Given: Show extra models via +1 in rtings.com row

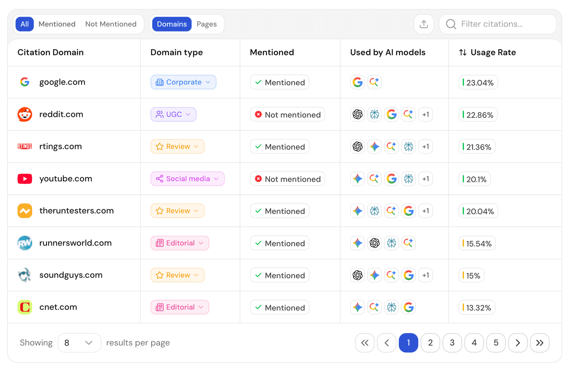Looking at the screenshot, I should coord(426,147).
